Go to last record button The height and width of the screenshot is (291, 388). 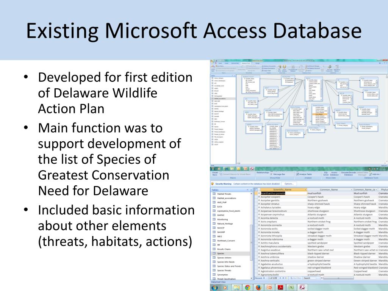283,278
